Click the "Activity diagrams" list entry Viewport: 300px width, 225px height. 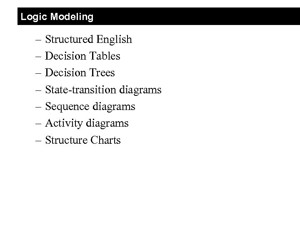click(x=87, y=123)
